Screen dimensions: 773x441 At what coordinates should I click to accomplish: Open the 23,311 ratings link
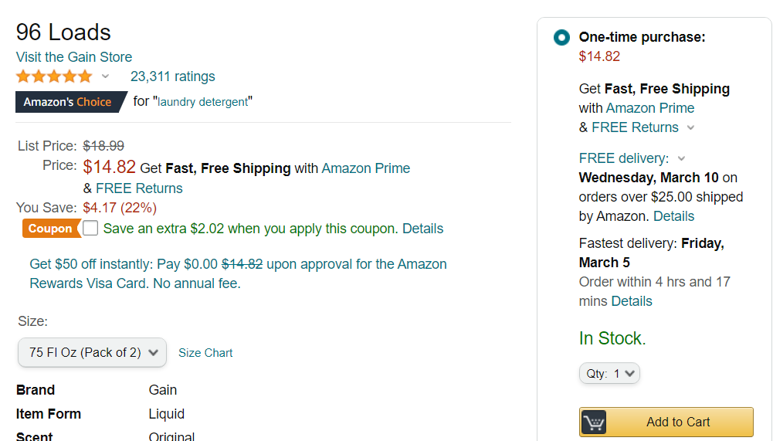(x=172, y=76)
